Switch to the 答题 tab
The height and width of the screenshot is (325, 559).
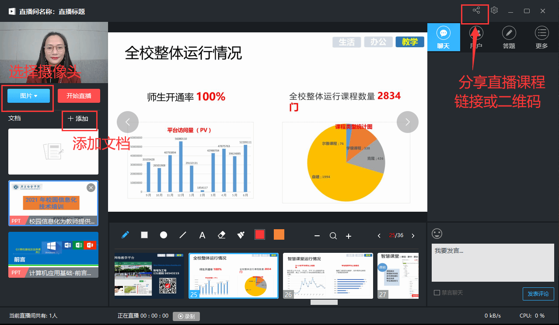pyautogui.click(x=509, y=37)
